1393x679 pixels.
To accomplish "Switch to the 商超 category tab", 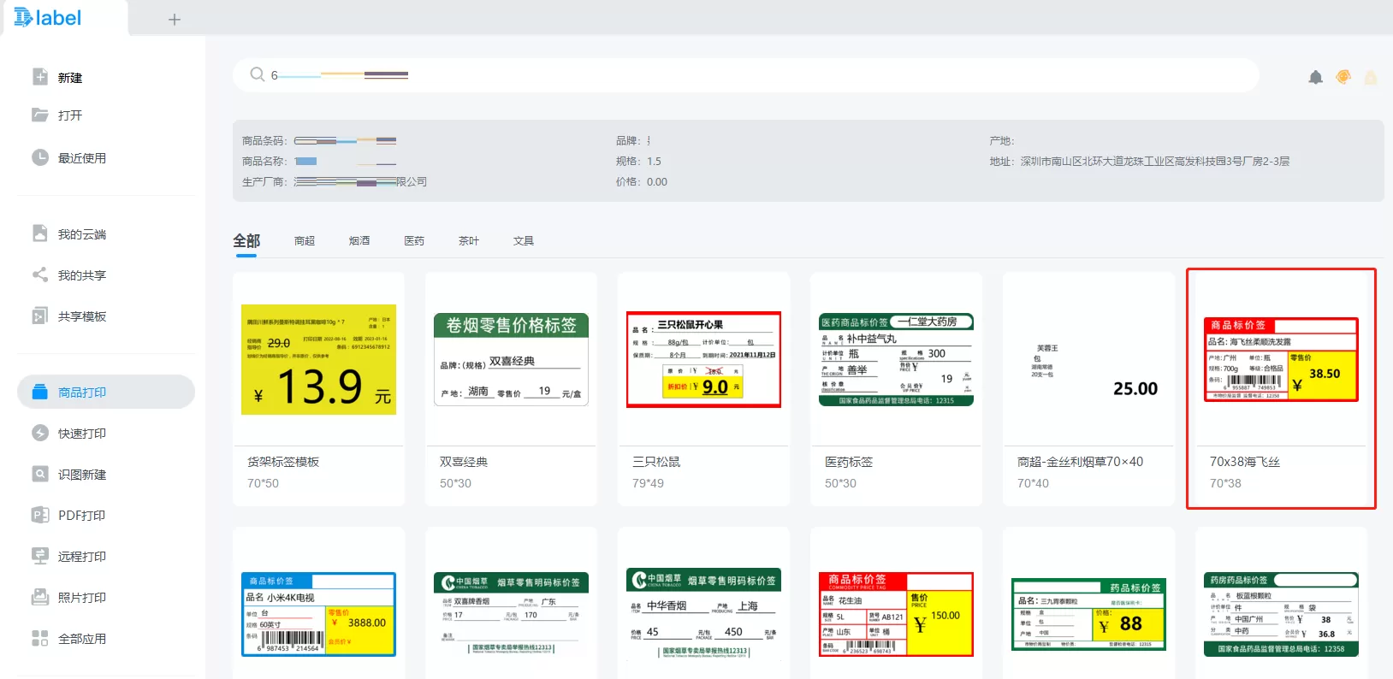I will (x=305, y=241).
